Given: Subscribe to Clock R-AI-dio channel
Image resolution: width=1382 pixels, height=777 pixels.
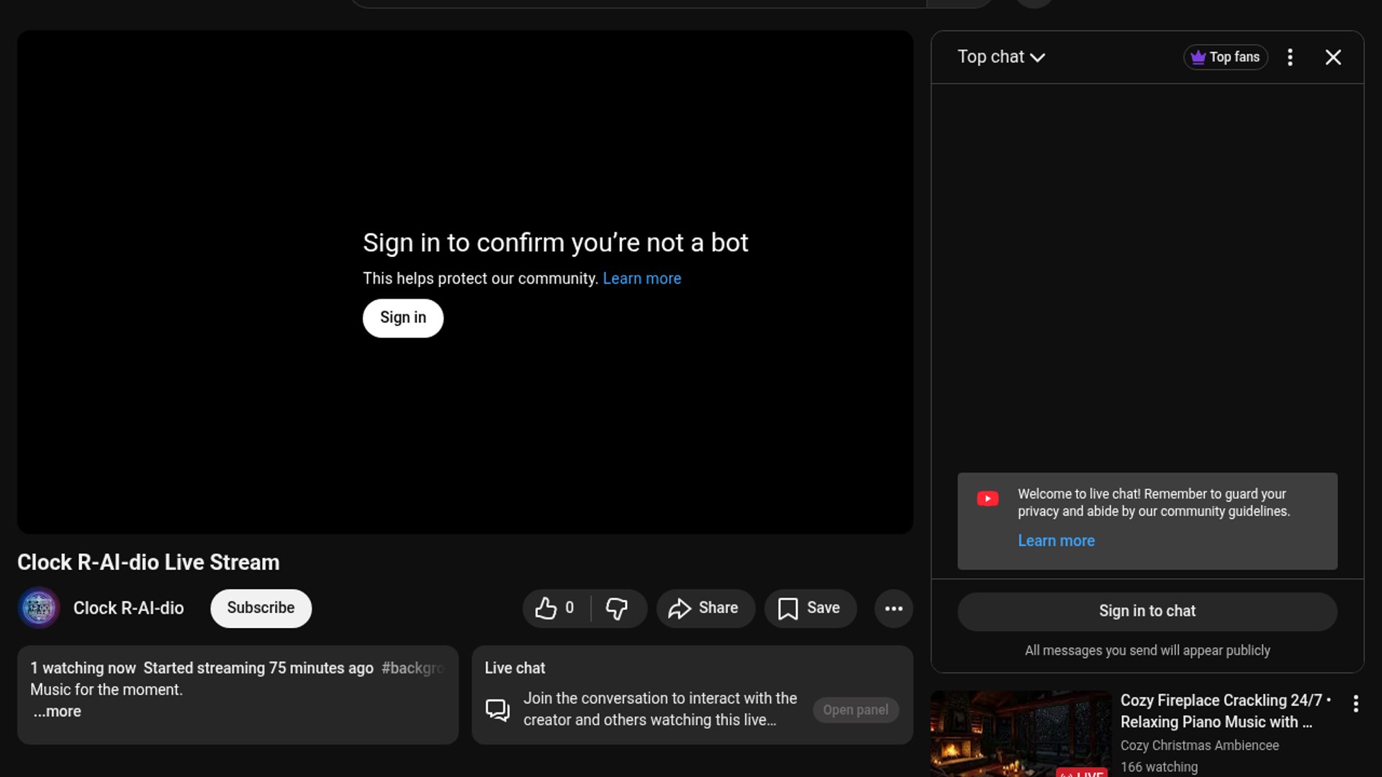Looking at the screenshot, I should (261, 609).
